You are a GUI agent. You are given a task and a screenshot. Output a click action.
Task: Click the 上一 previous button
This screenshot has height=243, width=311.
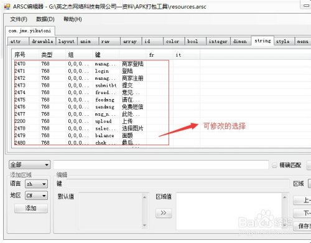click(x=302, y=200)
